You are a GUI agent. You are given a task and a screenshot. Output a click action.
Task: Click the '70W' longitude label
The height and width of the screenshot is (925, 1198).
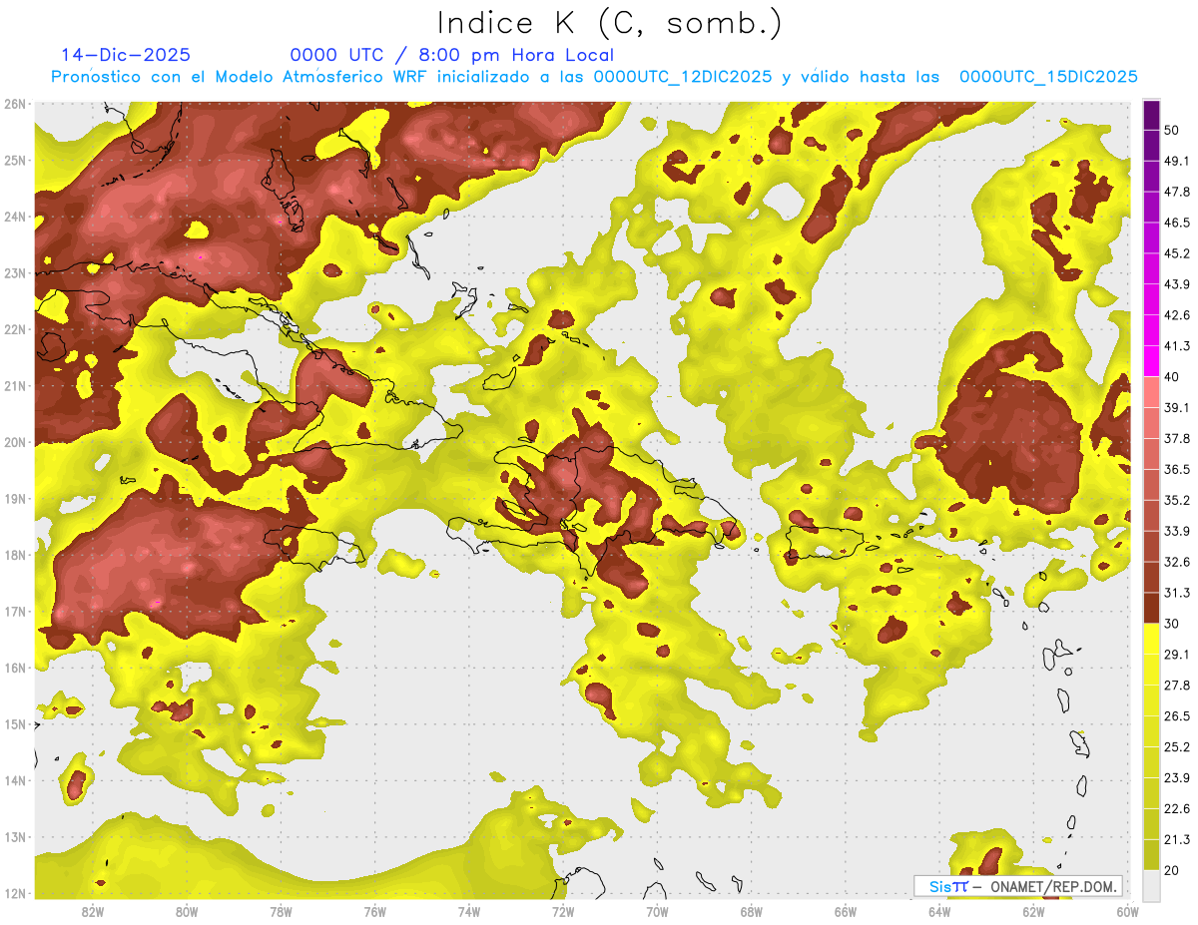(657, 912)
